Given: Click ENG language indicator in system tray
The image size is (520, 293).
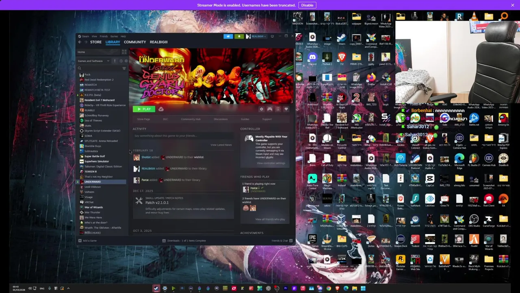Looking at the screenshot, I should pyautogui.click(x=42, y=289).
